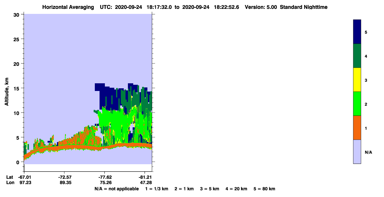The width and height of the screenshot is (384, 197).
Task: Click the yellow colorbar segment labeled 3
Action: (x=357, y=80)
